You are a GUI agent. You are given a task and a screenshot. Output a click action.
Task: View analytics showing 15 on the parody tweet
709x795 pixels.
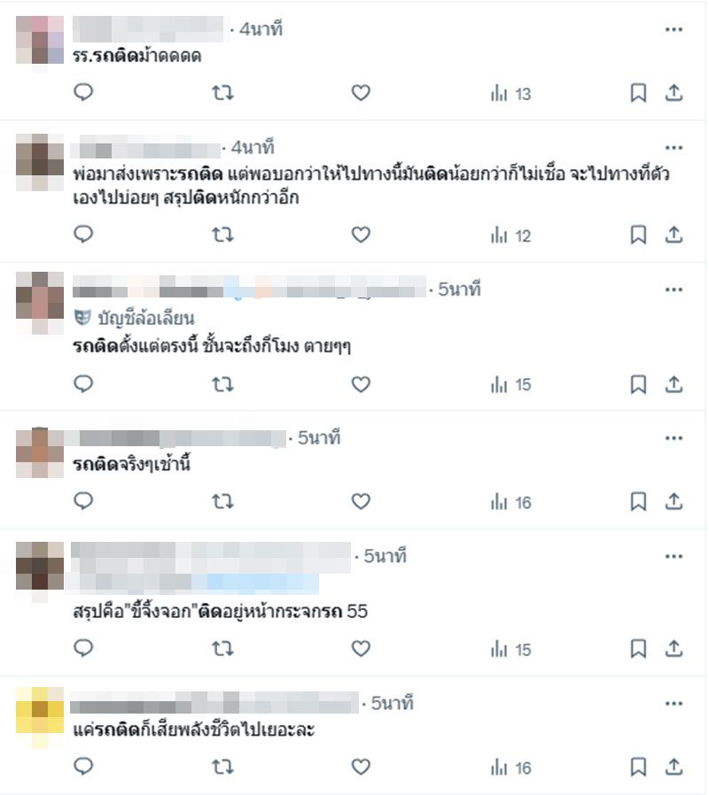coord(510,385)
